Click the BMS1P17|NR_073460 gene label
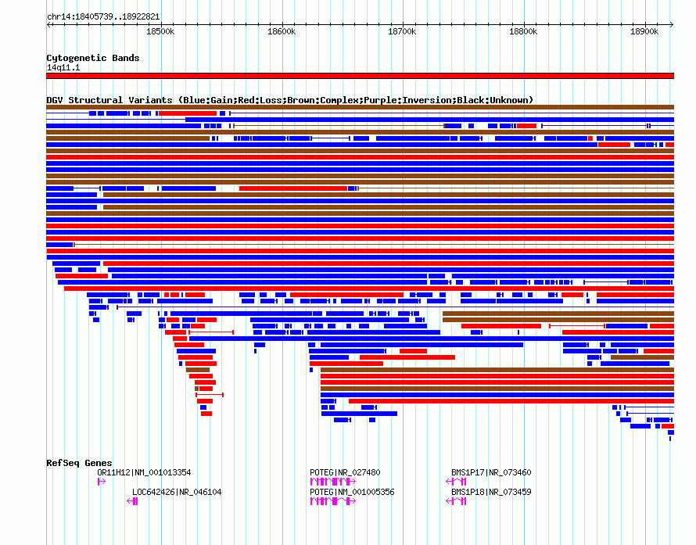 pos(491,472)
